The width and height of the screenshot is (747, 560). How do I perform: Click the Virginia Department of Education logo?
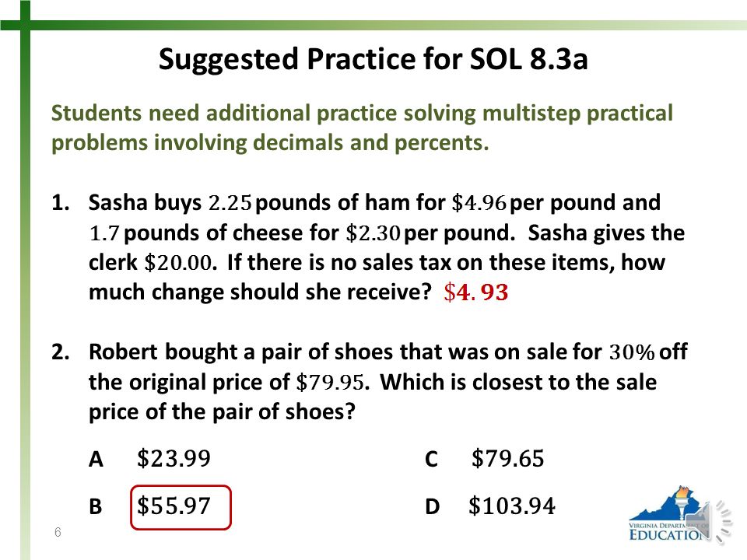669,513
